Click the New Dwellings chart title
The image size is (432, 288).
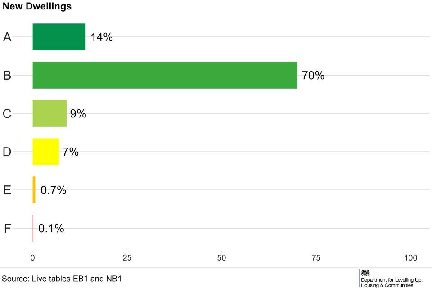(37, 7)
